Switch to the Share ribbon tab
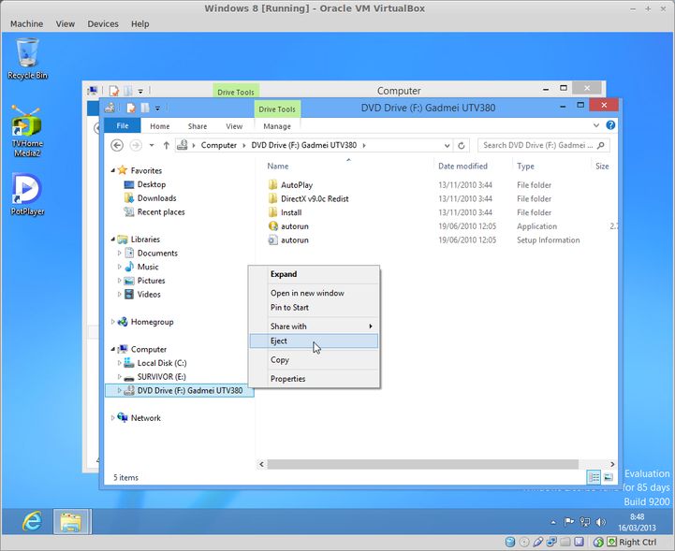Image resolution: width=675 pixels, height=551 pixels. (198, 126)
